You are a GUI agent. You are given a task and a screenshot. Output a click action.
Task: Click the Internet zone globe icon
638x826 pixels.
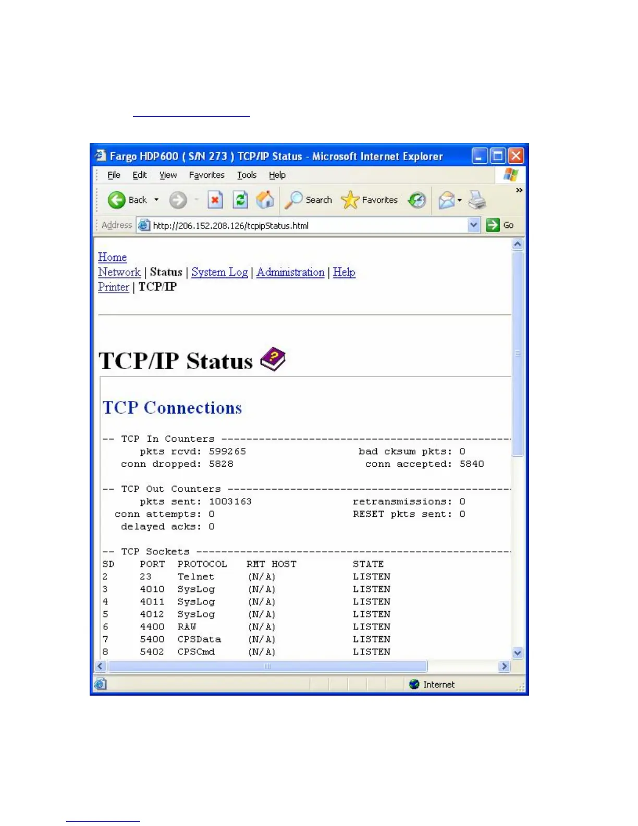[414, 684]
